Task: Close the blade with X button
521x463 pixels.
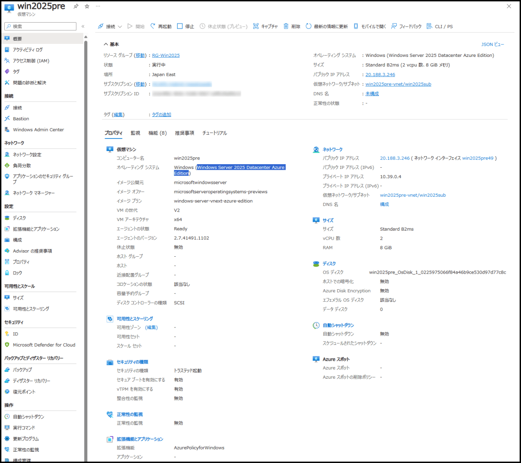Action: (x=509, y=7)
